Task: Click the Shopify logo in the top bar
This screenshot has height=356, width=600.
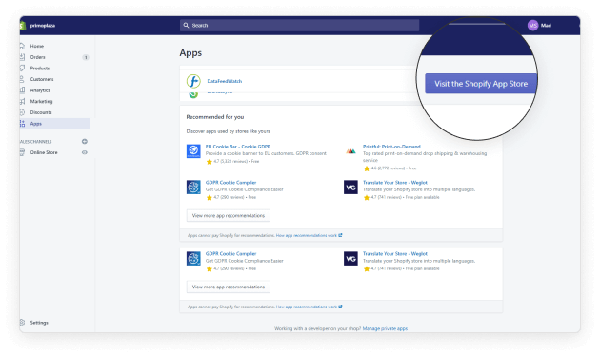Action: (x=23, y=26)
